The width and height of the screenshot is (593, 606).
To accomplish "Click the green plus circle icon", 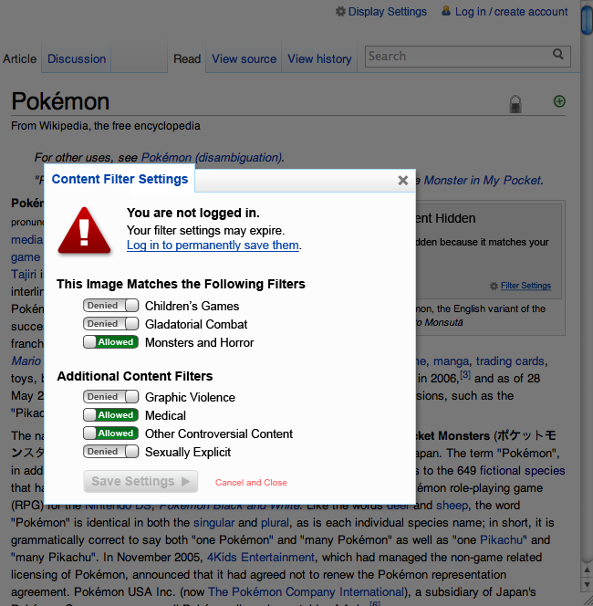I will pos(559,101).
